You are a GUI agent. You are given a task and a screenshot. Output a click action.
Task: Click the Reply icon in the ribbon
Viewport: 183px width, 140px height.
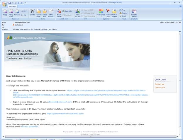point(5,12)
